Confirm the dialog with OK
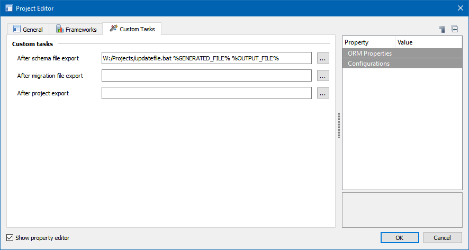This screenshot has height=250, width=469. pyautogui.click(x=400, y=238)
